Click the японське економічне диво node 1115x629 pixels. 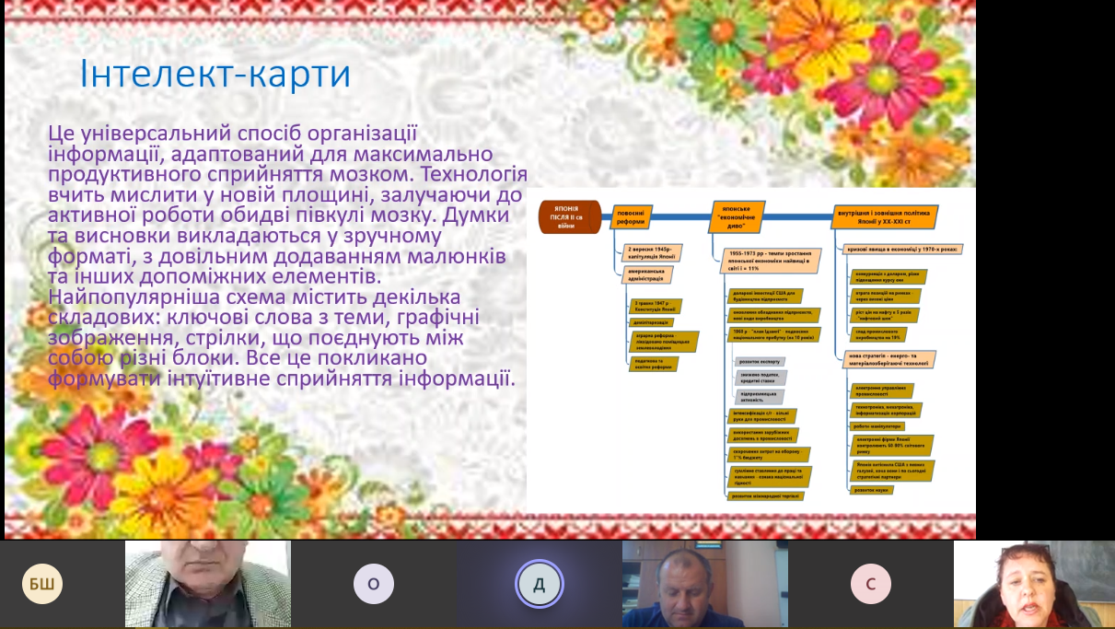[734, 216]
